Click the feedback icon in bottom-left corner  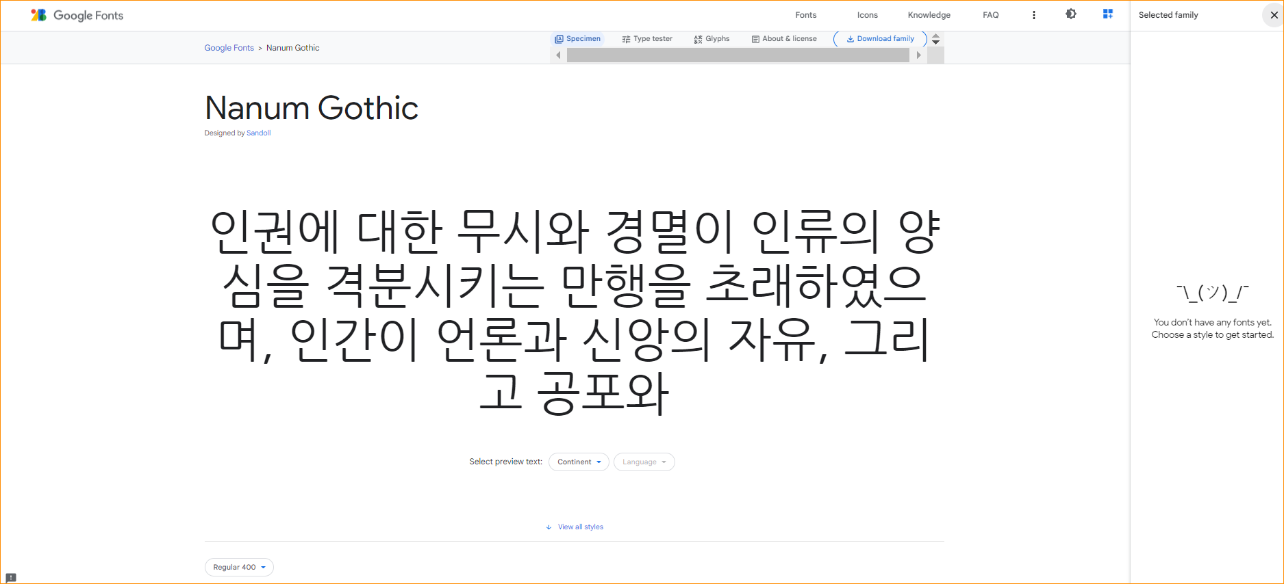click(11, 578)
